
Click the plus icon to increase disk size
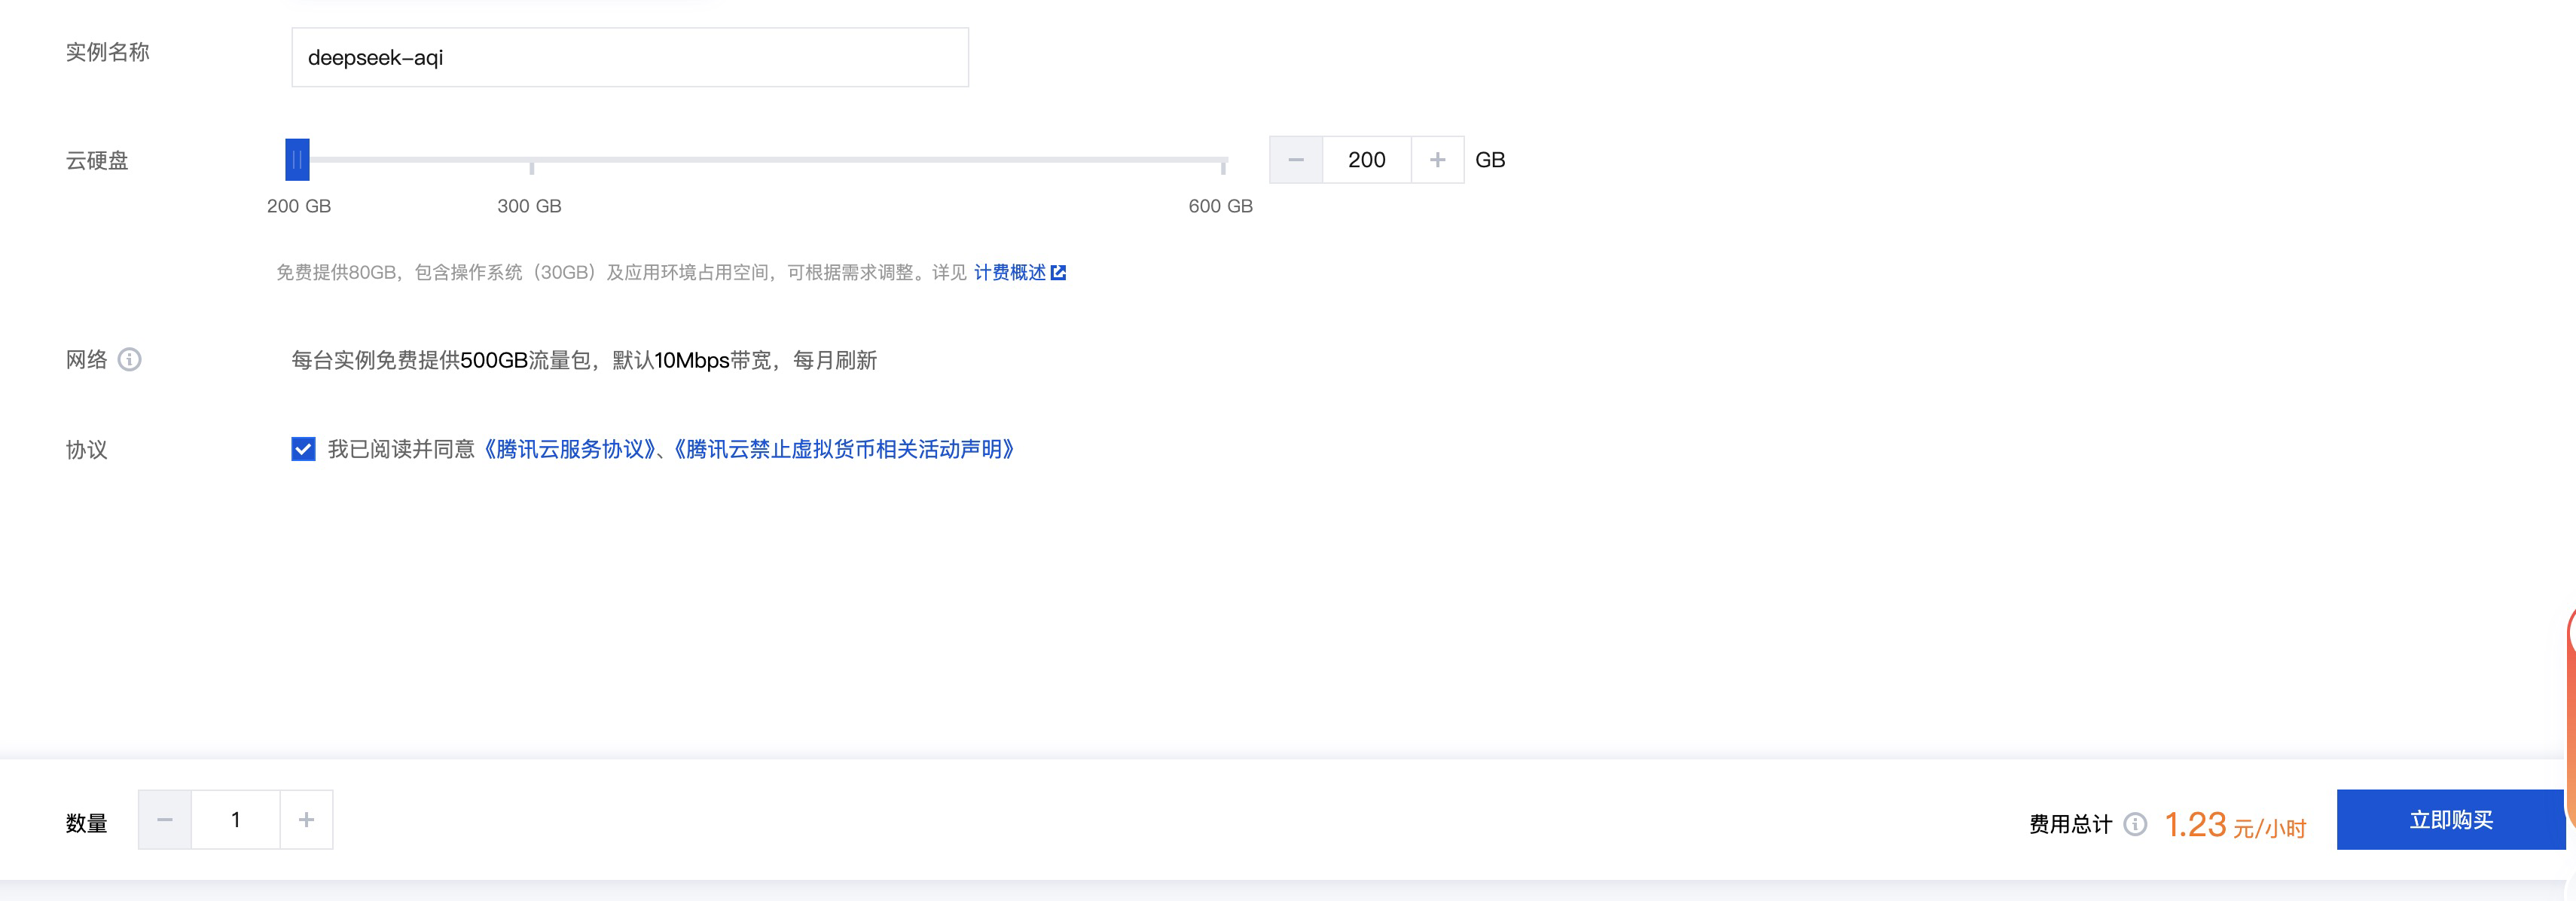[1437, 159]
